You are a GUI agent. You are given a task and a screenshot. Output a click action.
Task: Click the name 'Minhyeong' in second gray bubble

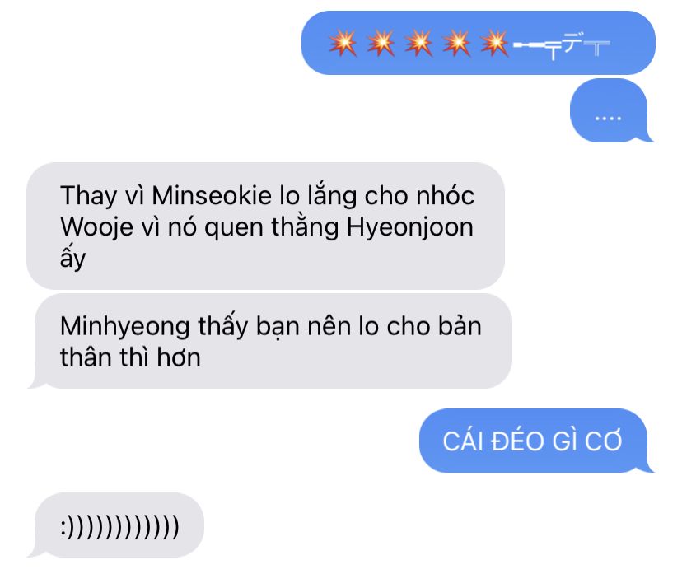click(x=125, y=327)
